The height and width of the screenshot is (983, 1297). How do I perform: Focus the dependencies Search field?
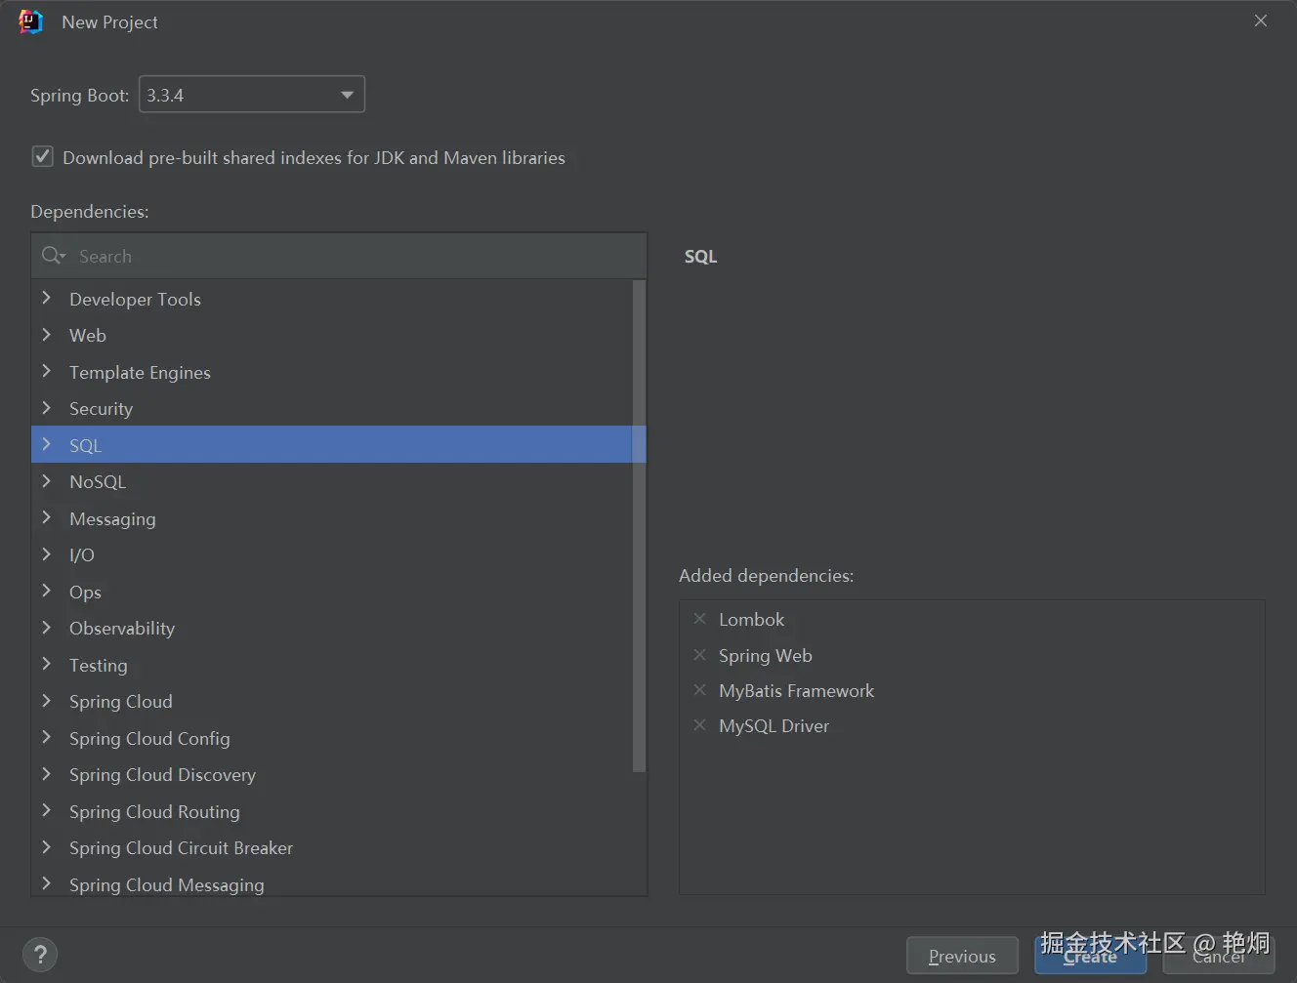click(339, 256)
